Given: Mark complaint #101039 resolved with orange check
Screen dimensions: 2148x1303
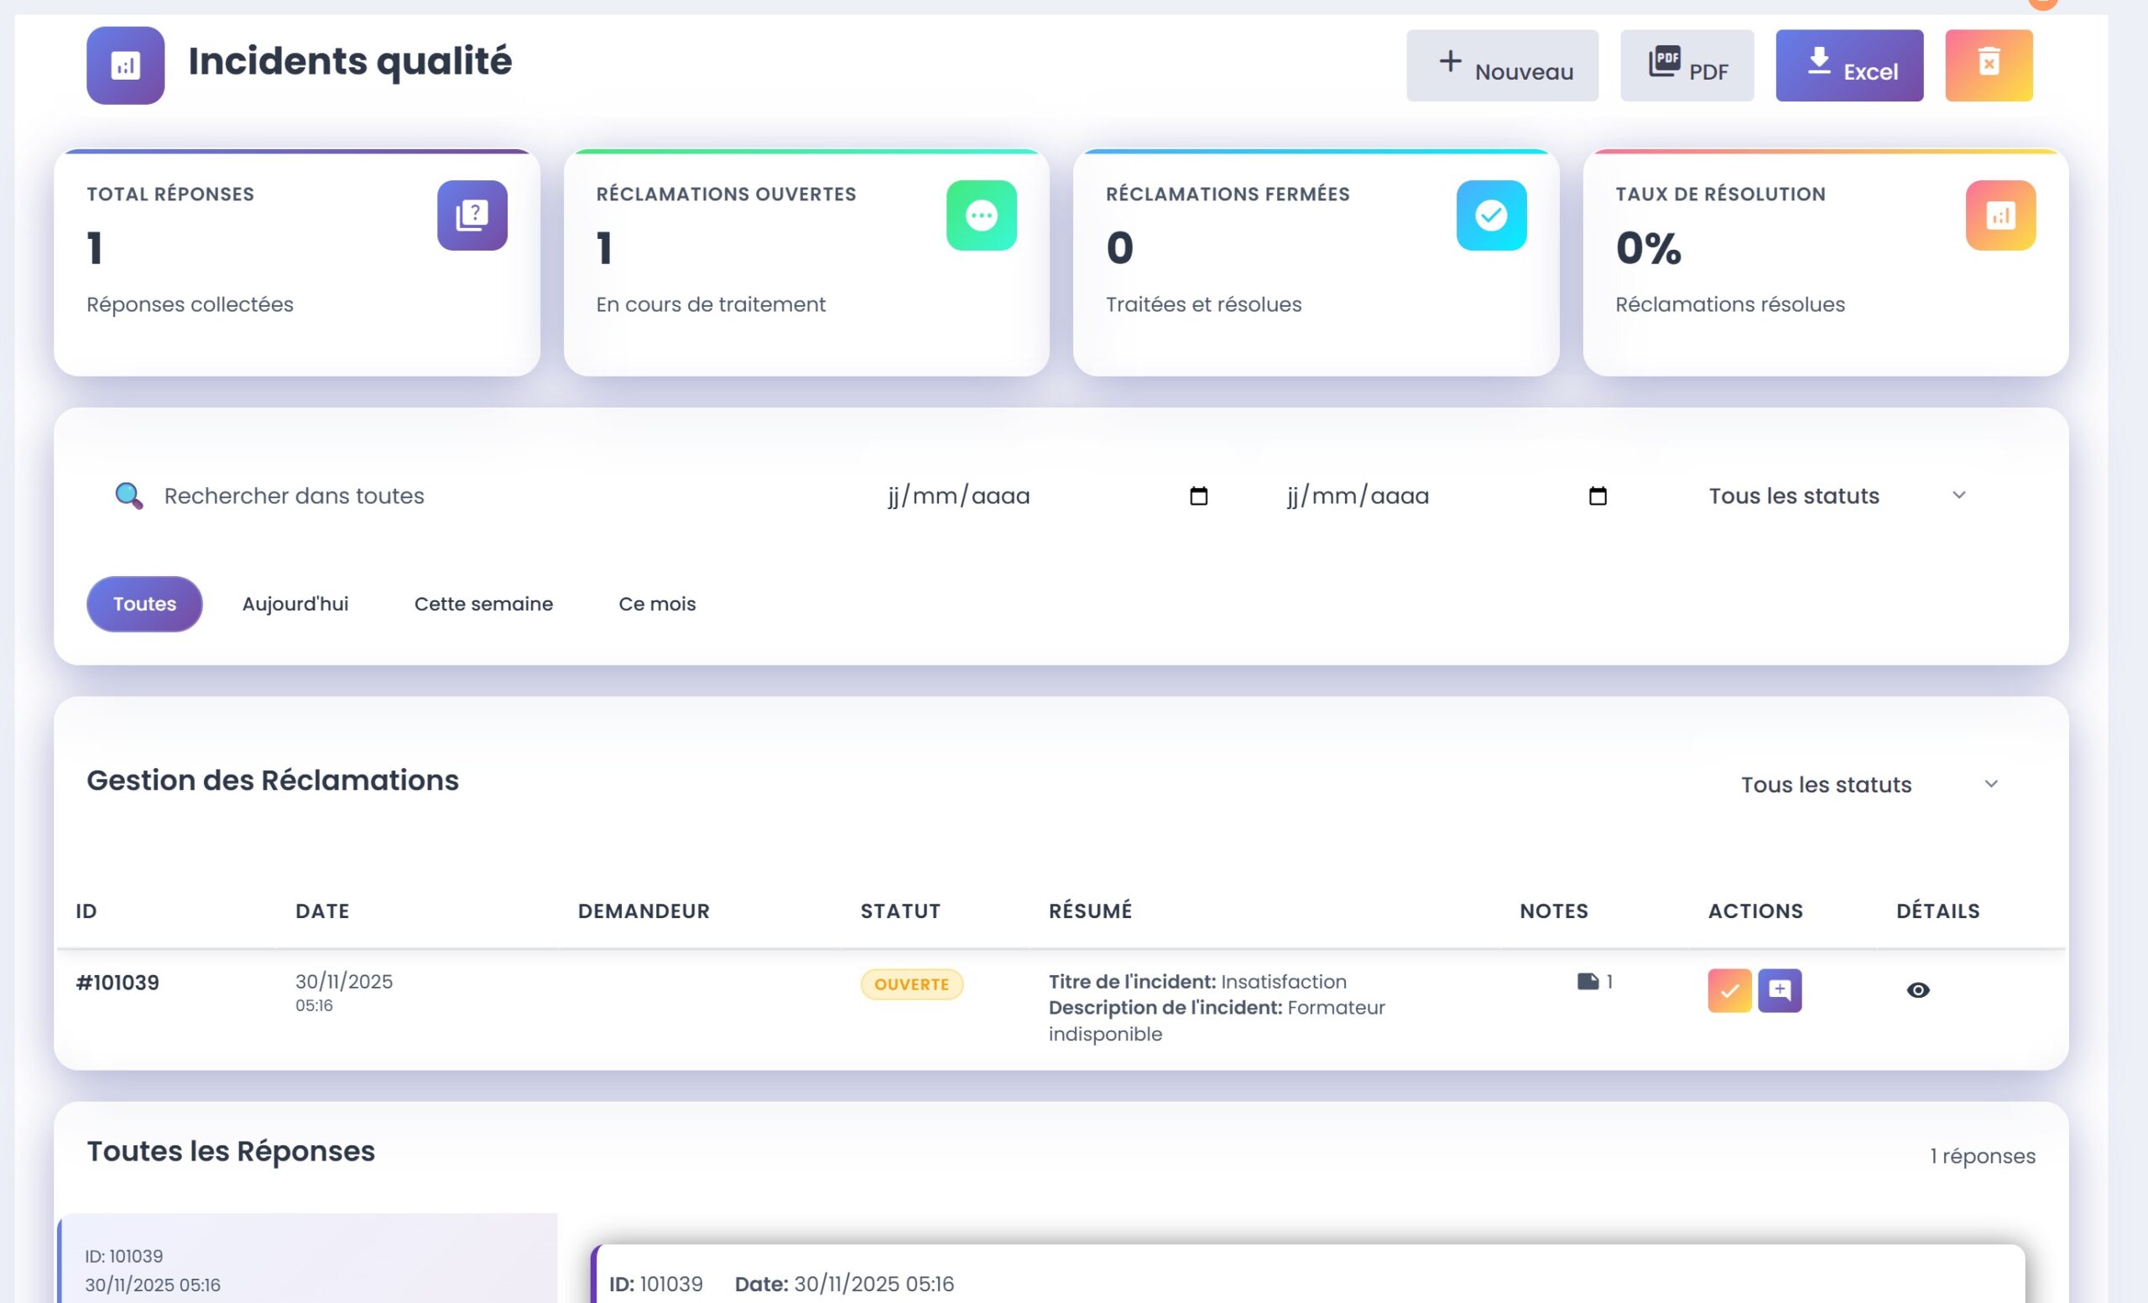Looking at the screenshot, I should [x=1728, y=990].
